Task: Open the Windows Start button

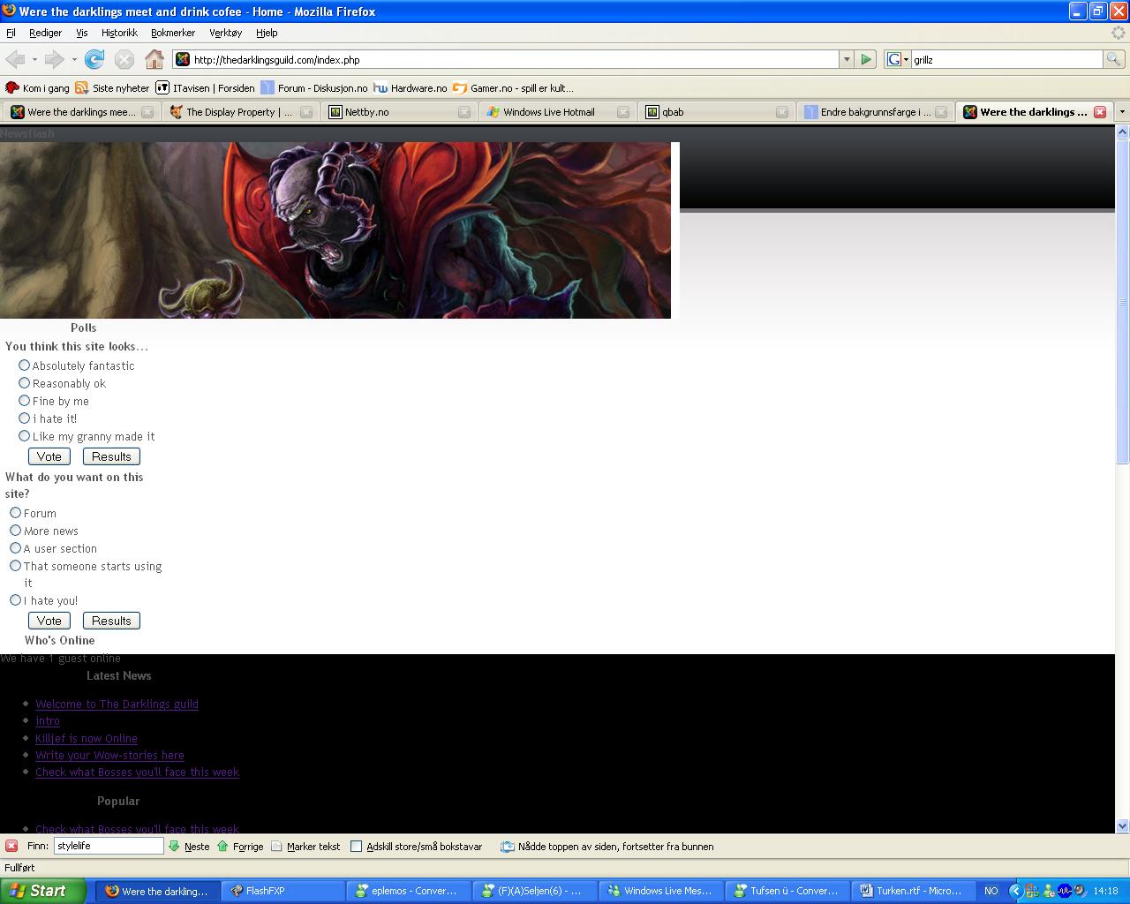Action: [x=43, y=891]
